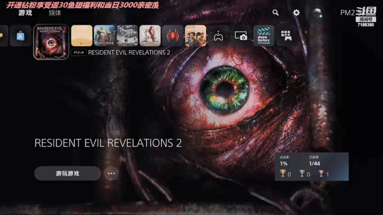Click the gold trophy count
383x215 pixels.
(285, 173)
